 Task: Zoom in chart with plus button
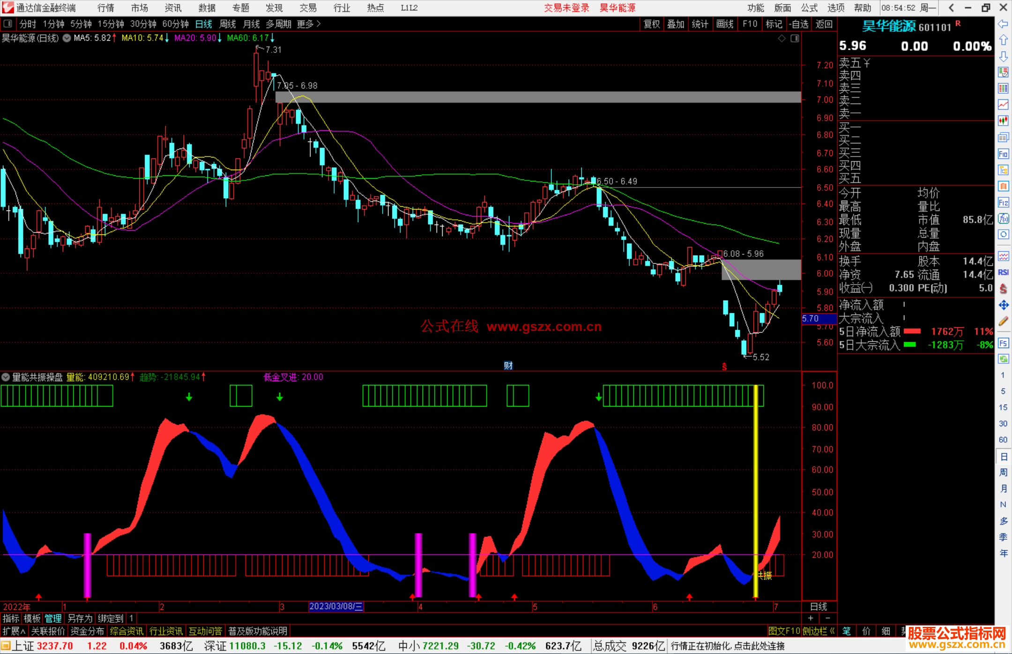pyautogui.click(x=811, y=618)
